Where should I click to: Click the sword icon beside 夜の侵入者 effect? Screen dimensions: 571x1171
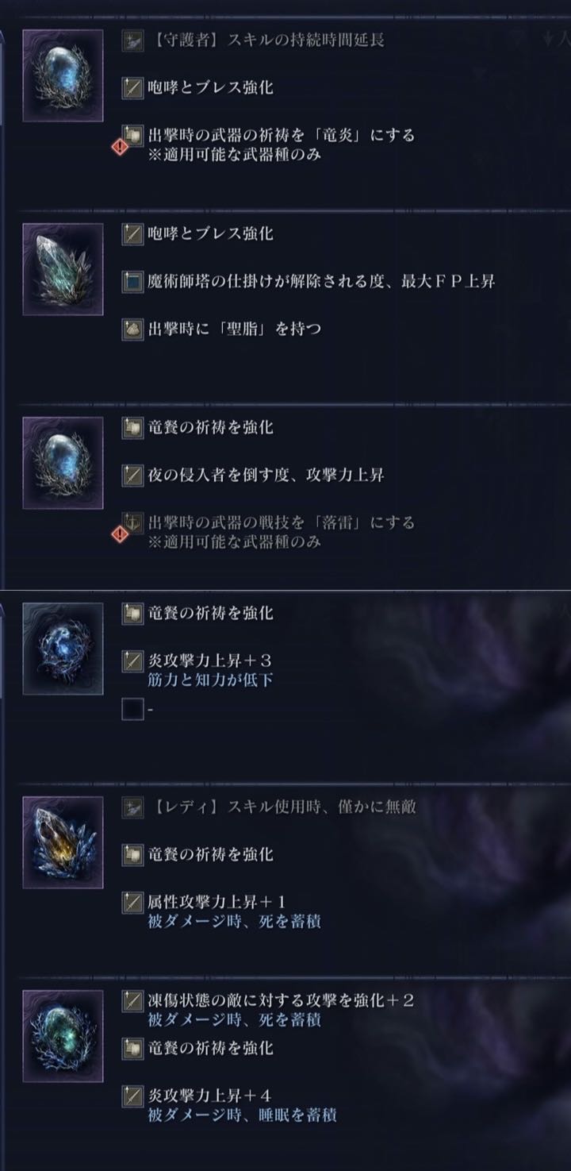(x=132, y=475)
